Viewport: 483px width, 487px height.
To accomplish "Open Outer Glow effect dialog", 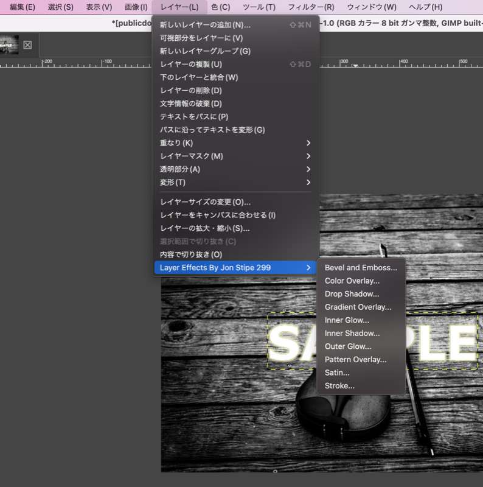I will coord(348,346).
